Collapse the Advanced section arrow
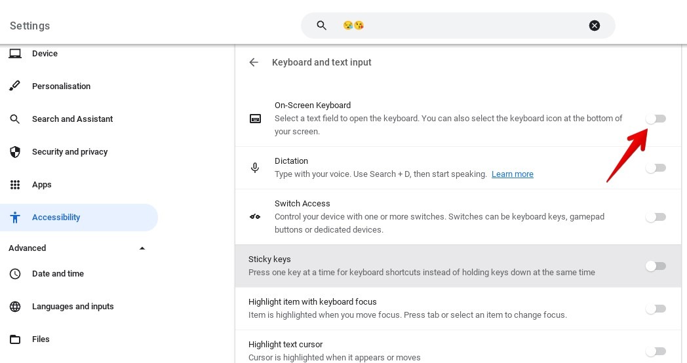 [142, 248]
